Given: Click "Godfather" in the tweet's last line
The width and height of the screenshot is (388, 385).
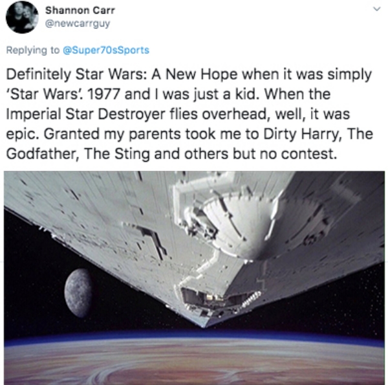Looking at the screenshot, I should [41, 154].
